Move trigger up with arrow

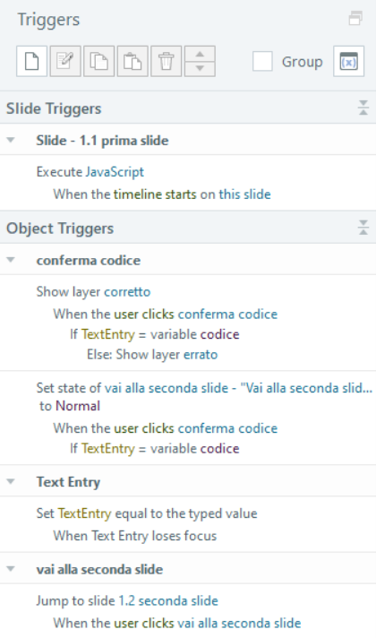tap(200, 54)
